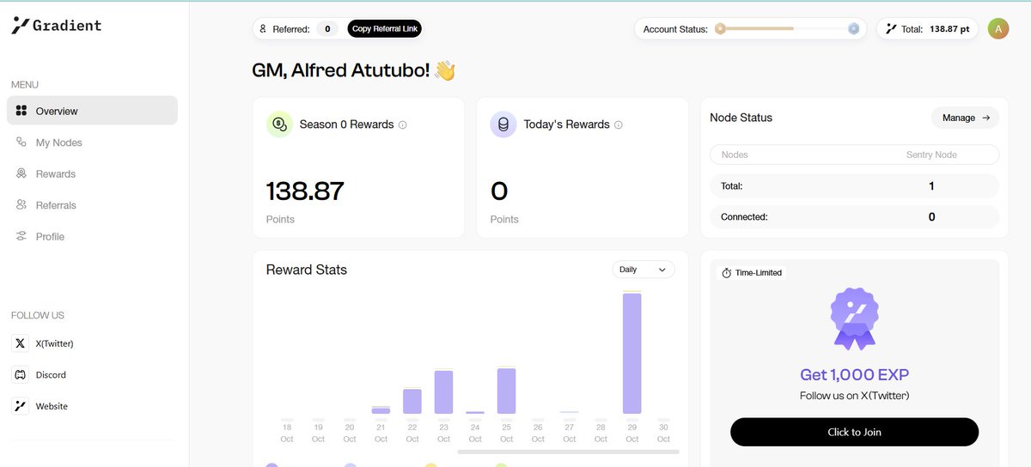This screenshot has width=1031, height=467.
Task: Click the Get 1,000 EXP heading
Action: coord(854,374)
